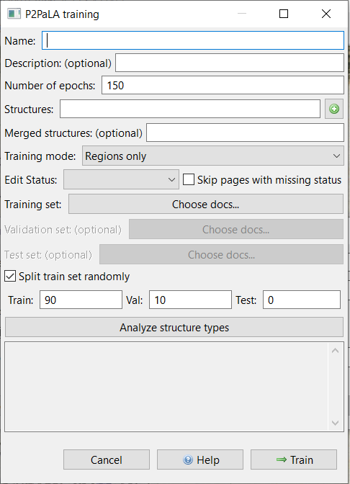This screenshot has height=484, width=350.
Task: Open the Edit Status dropdown
Action: 121,179
